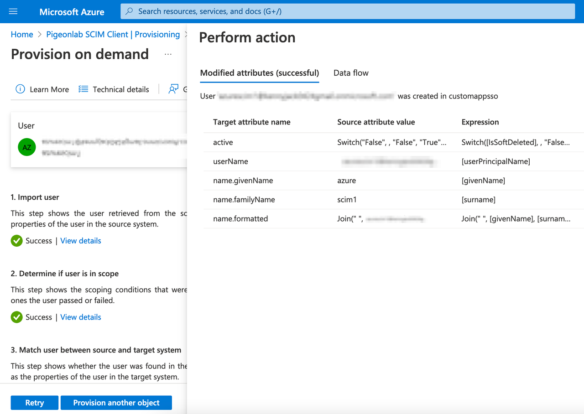Click the Join expression with [givenName], [surname]
584x414 pixels.
516,219
